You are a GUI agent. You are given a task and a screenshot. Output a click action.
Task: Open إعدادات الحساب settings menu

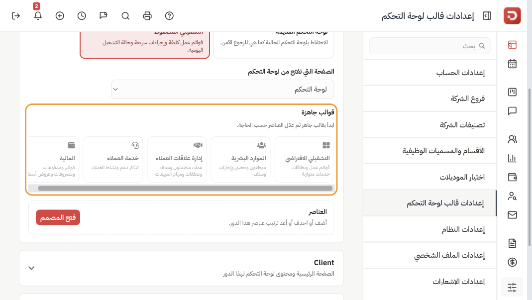click(x=429, y=73)
